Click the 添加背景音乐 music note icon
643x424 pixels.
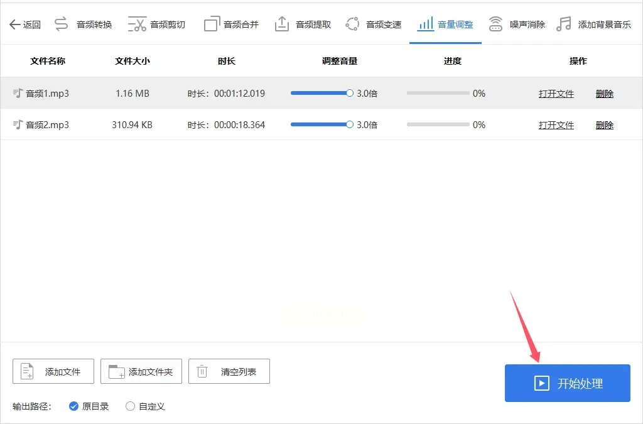[x=564, y=24]
